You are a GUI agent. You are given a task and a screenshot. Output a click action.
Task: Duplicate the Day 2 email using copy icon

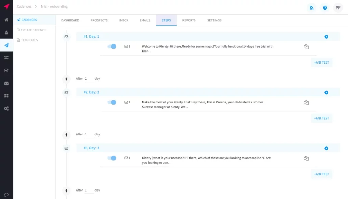(x=306, y=102)
